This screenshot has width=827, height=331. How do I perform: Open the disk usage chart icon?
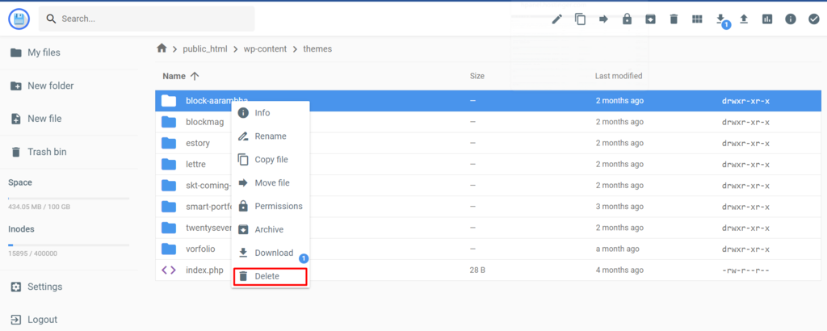(767, 19)
